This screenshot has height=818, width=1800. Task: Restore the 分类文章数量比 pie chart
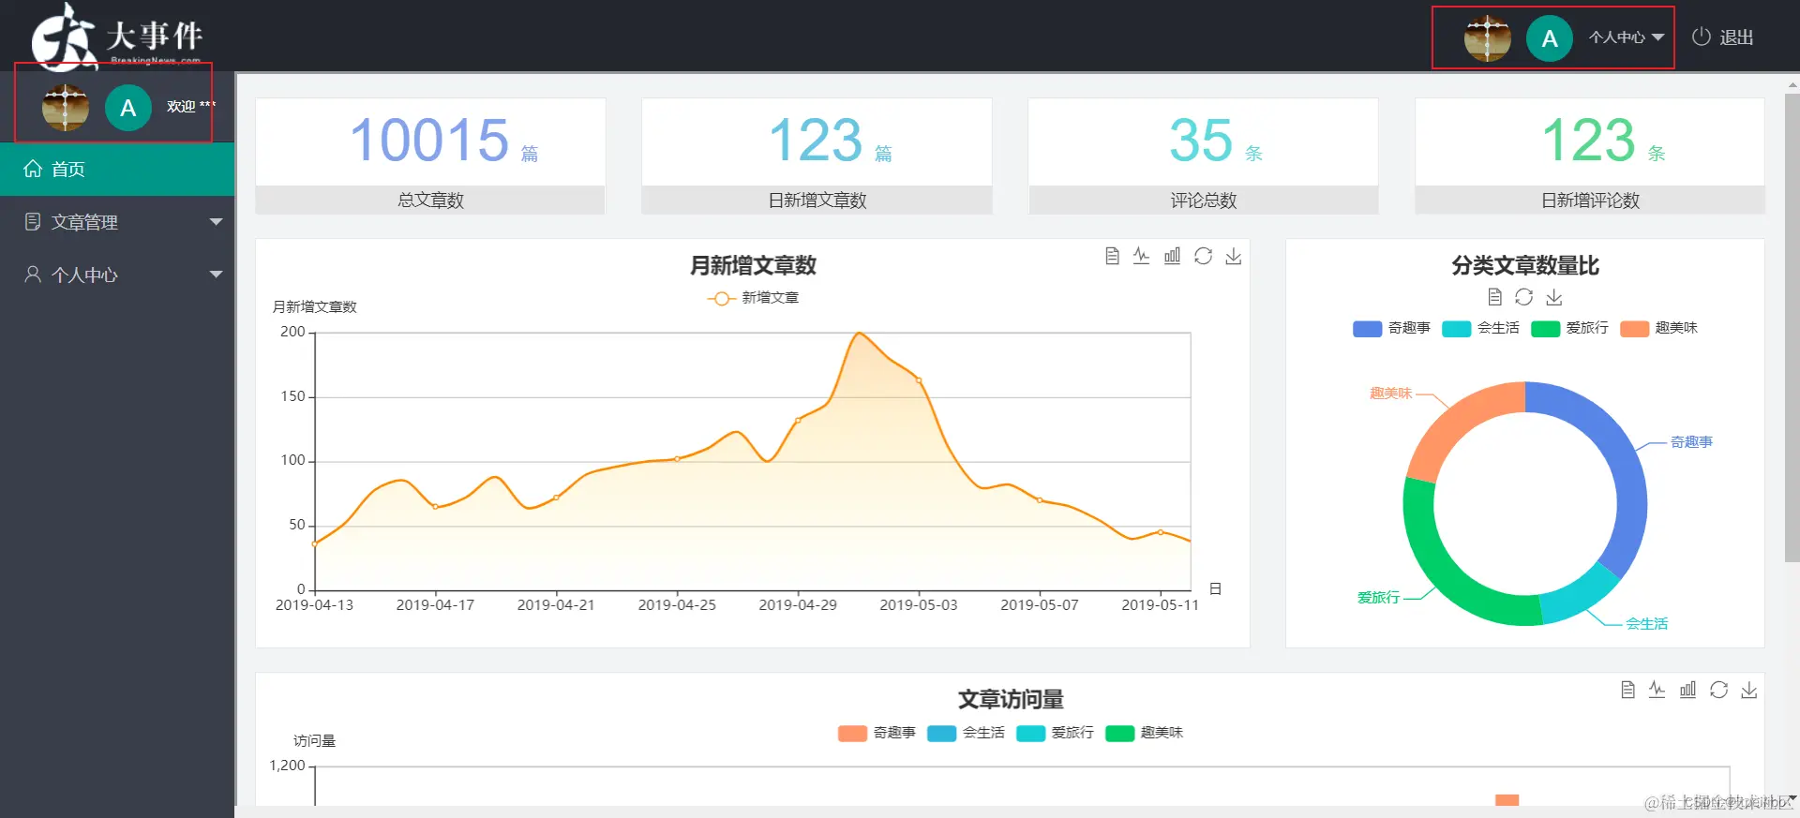(x=1524, y=297)
